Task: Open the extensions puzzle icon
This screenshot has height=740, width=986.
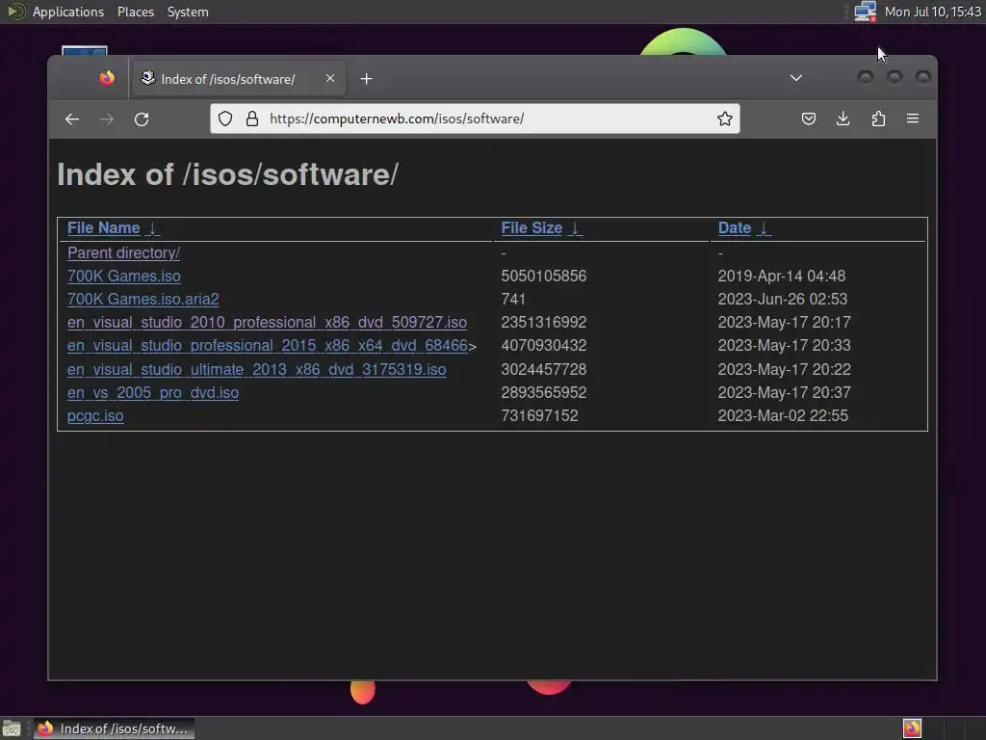Action: 878,119
